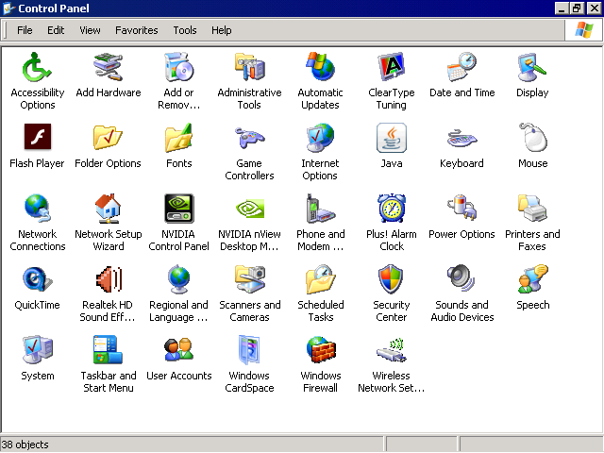Click the NVIDIA nView Desktop Manager icon
Screen dimensions: 604x453
point(250,209)
